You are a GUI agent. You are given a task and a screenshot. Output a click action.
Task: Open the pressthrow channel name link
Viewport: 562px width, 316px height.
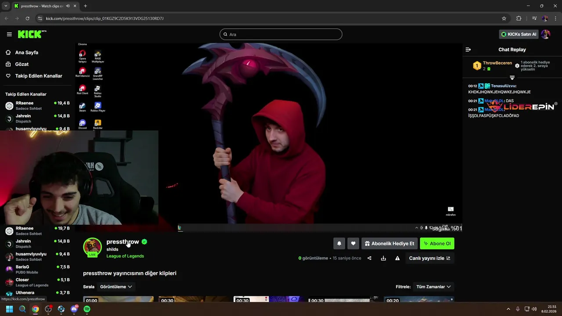[122, 242]
